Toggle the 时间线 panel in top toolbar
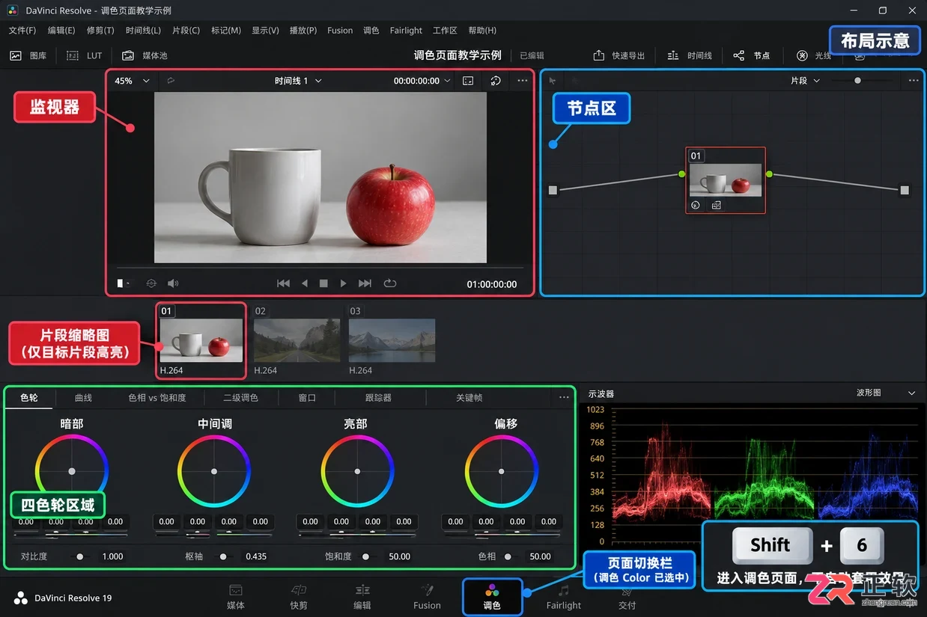 coord(690,55)
